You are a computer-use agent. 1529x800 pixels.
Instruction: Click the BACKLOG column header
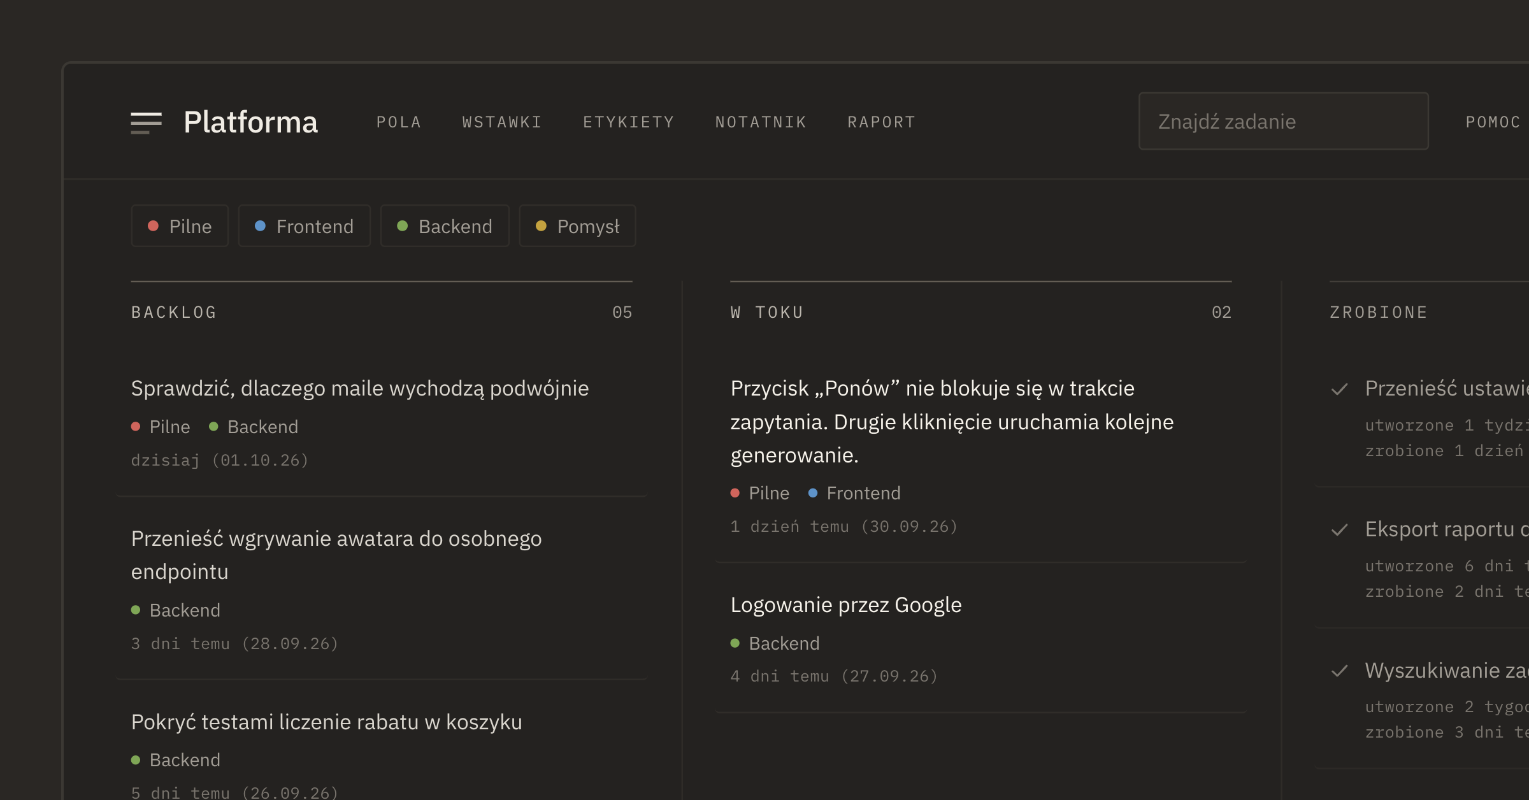tap(174, 312)
